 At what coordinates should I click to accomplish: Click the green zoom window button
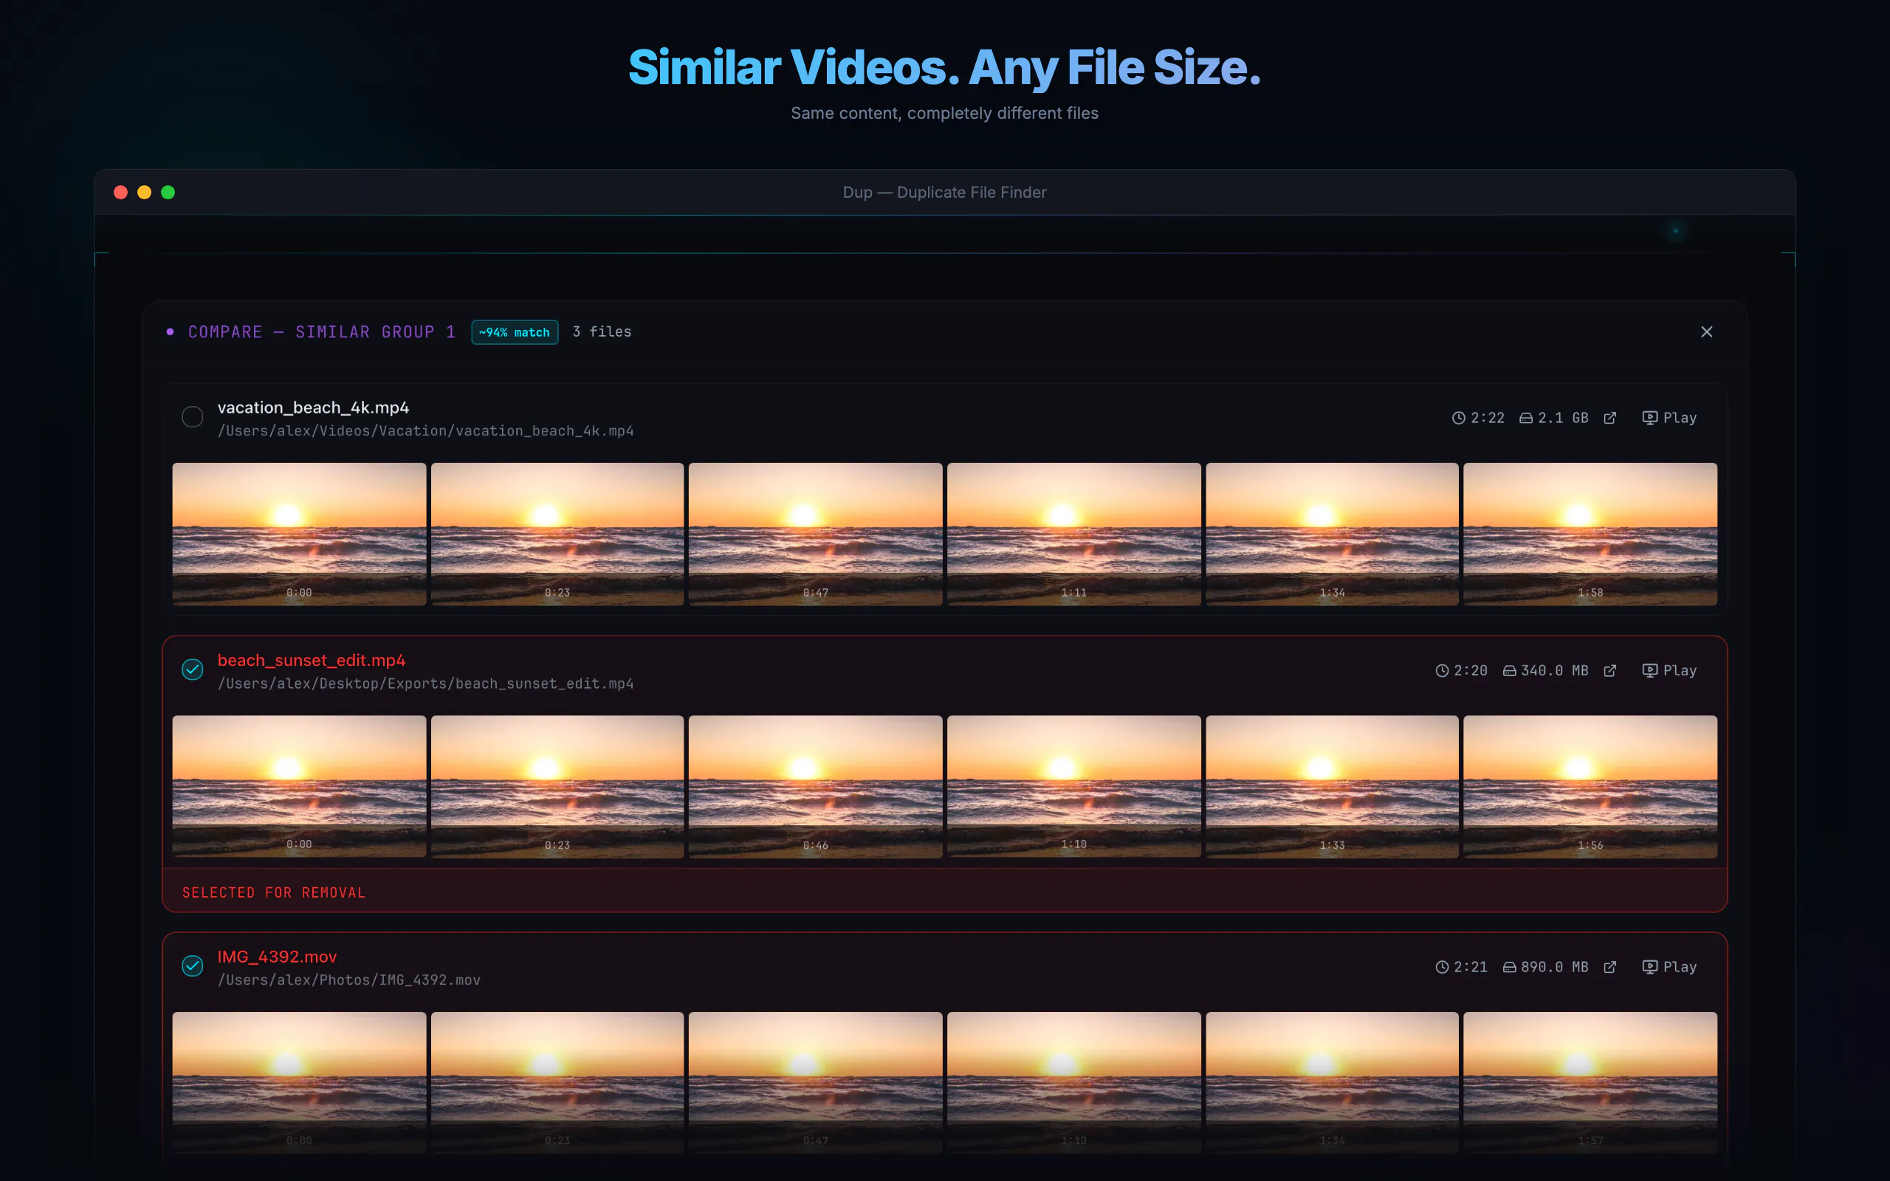(x=168, y=192)
